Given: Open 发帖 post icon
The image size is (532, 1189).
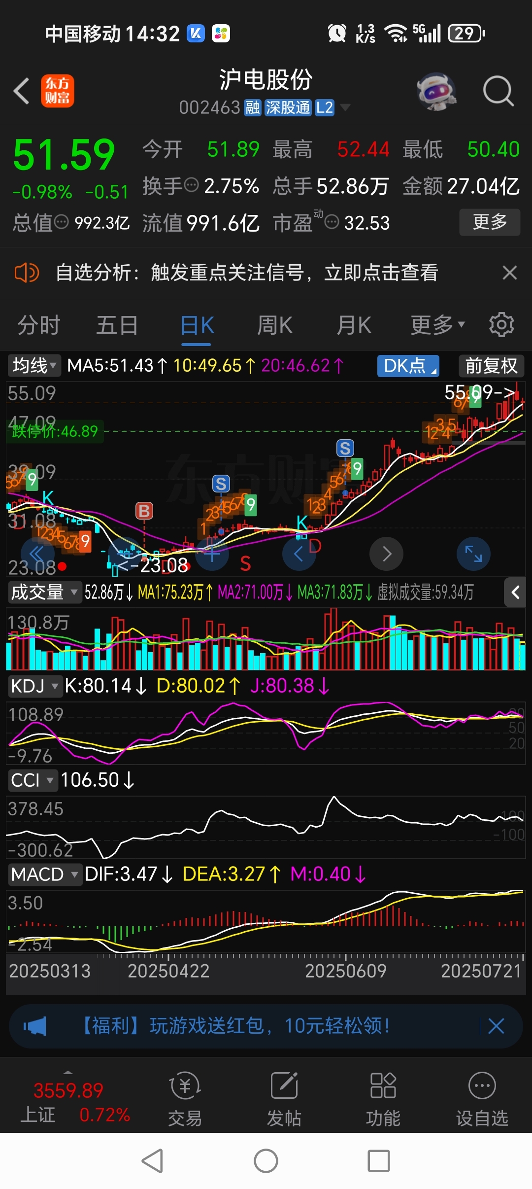Looking at the screenshot, I should tap(284, 1100).
